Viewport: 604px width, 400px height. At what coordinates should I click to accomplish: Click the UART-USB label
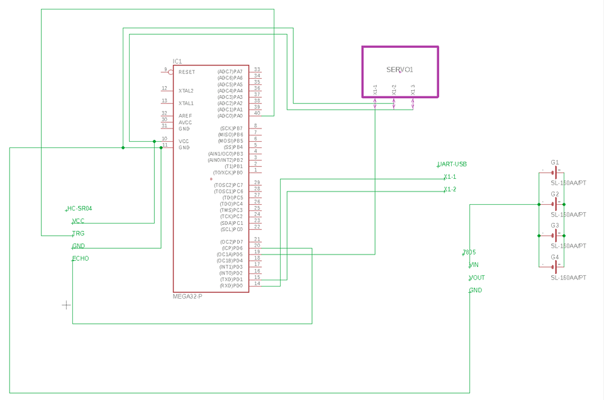[452, 164]
